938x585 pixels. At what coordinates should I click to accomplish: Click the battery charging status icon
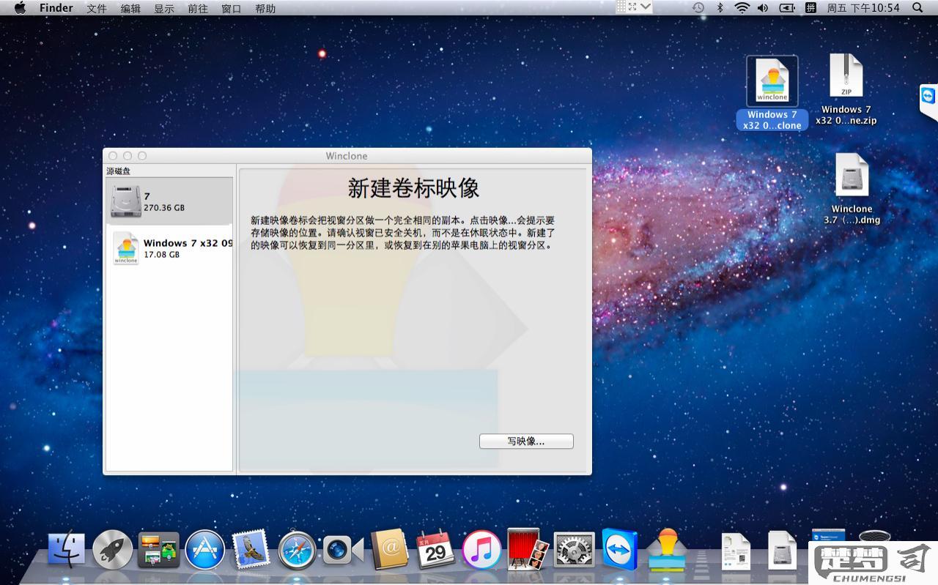pos(787,8)
